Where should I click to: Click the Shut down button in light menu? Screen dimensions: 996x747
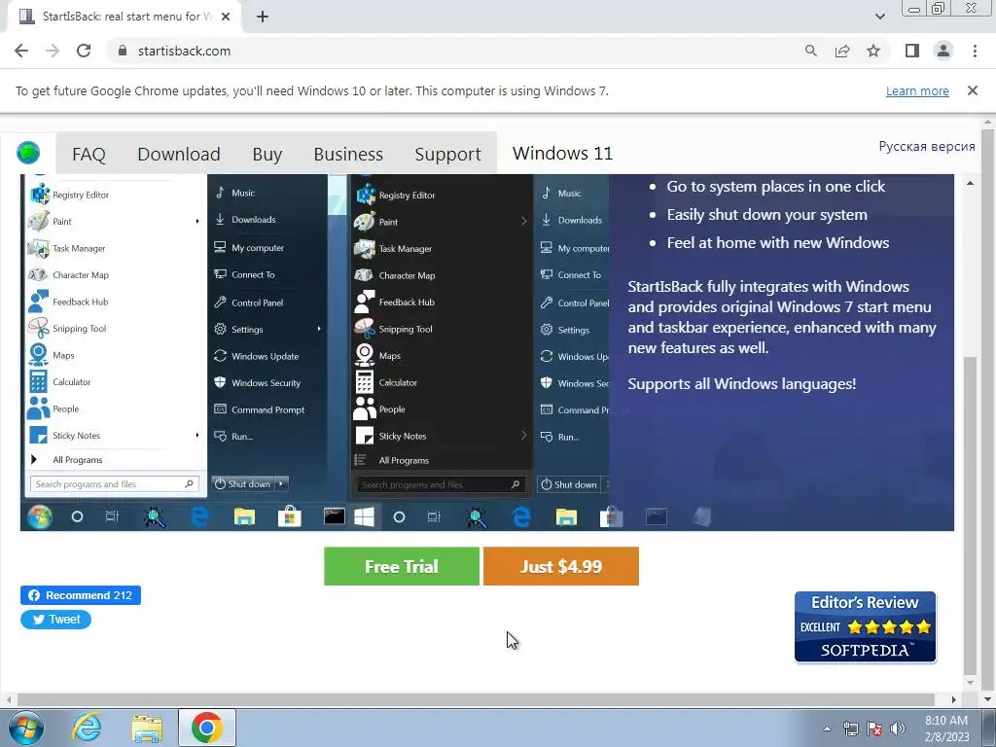[242, 484]
